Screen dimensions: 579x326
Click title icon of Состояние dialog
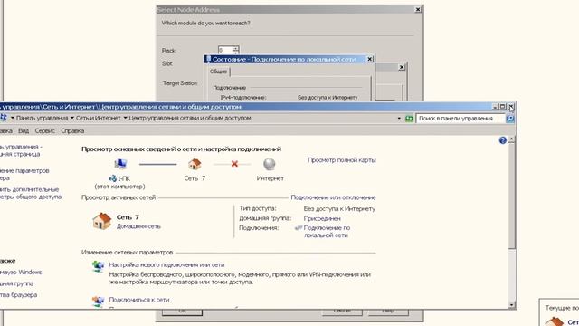(208, 59)
